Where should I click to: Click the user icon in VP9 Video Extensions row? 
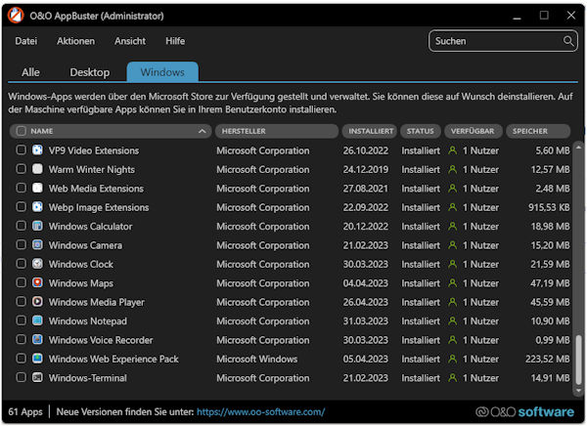[452, 150]
